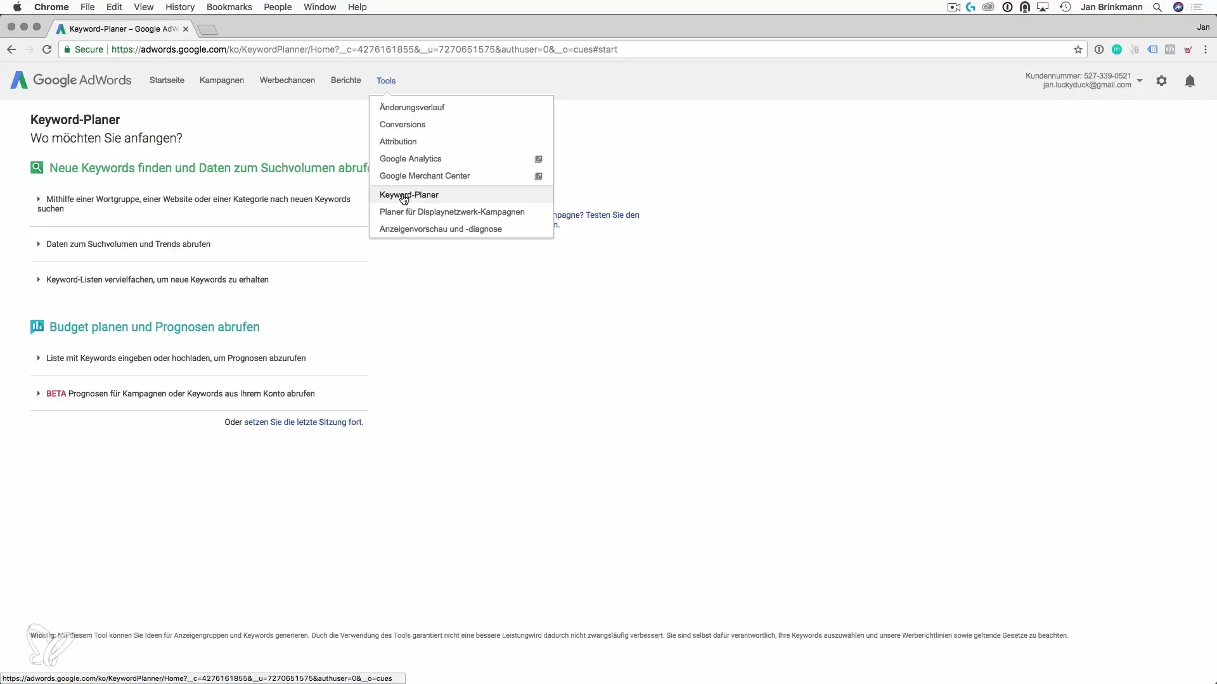Click the account email jan.luckyduck@gmail.com
The image size is (1217, 684).
[1086, 85]
